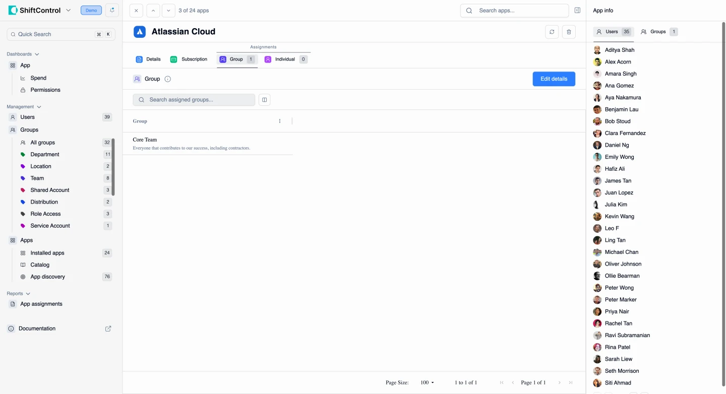This screenshot has height=394, width=726.
Task: Click the Search assigned groups field
Action: pos(194,100)
